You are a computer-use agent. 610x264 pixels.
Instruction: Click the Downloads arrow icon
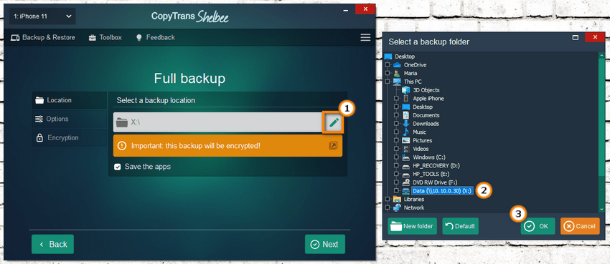pyautogui.click(x=406, y=124)
